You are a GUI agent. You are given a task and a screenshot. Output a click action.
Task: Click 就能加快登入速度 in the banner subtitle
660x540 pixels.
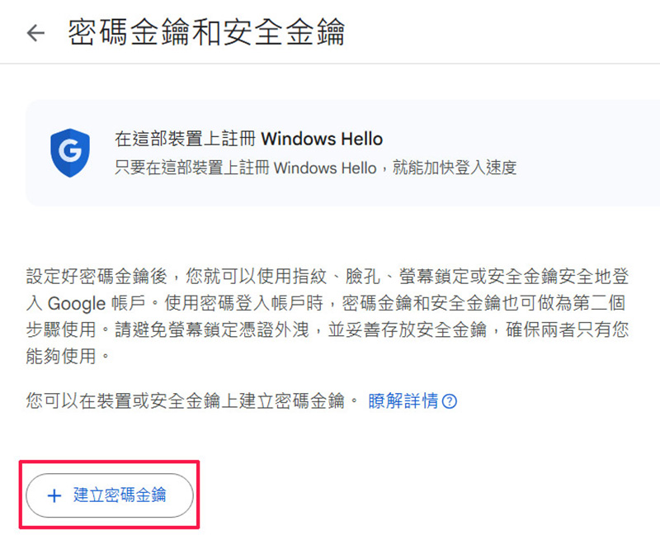pyautogui.click(x=455, y=168)
